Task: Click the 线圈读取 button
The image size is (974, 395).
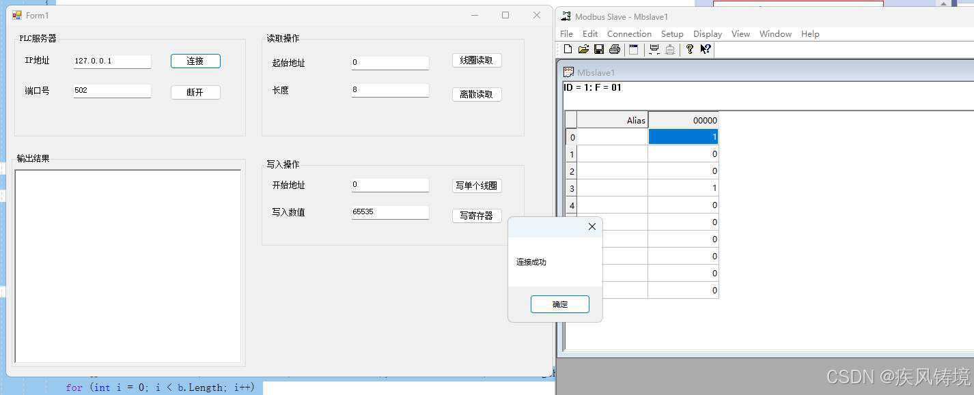Action: coord(477,60)
